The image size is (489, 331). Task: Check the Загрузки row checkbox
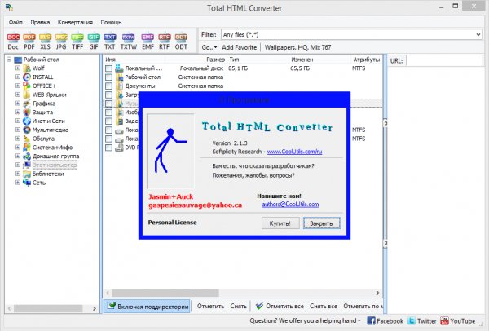[x=109, y=95]
